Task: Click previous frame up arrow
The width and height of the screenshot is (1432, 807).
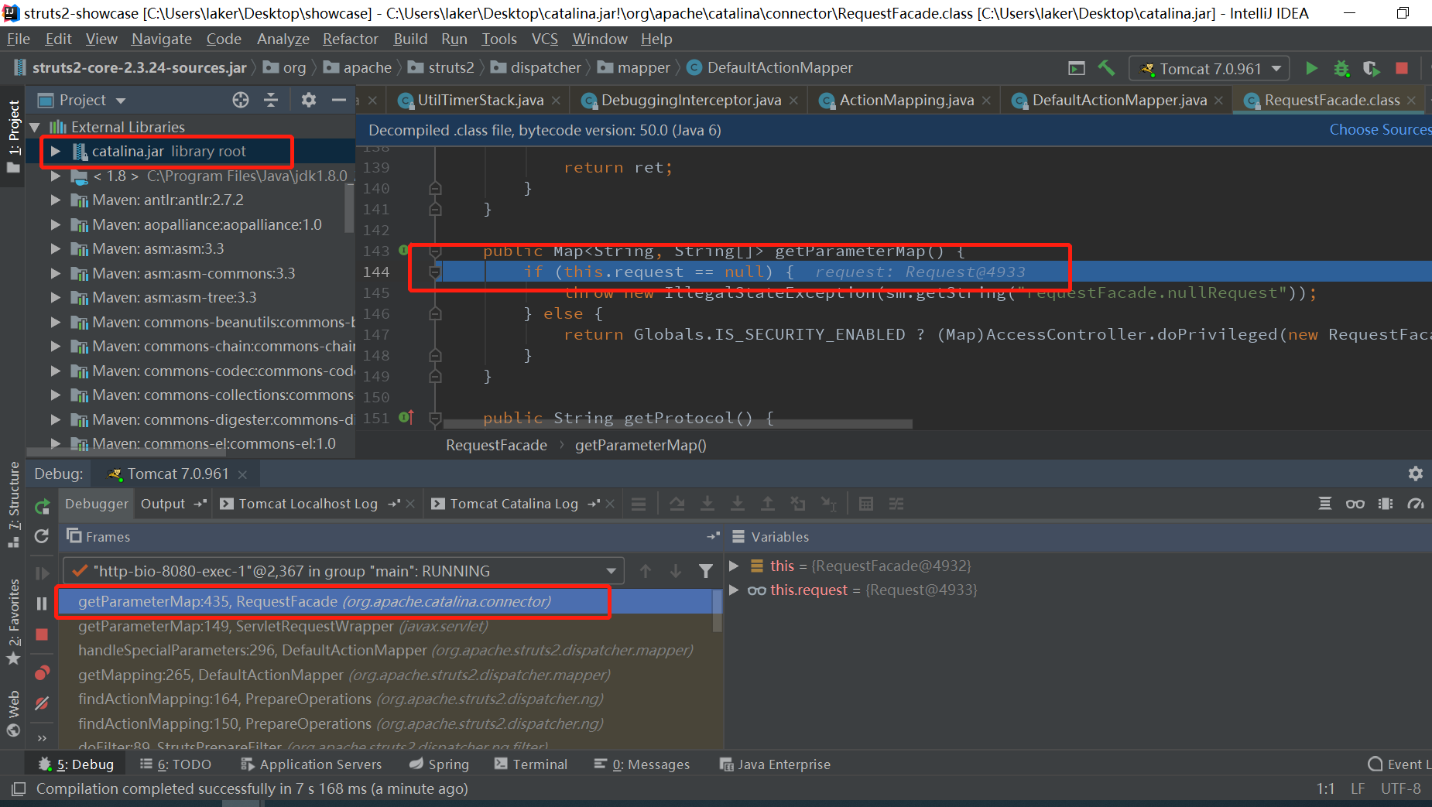Action: pyautogui.click(x=646, y=571)
